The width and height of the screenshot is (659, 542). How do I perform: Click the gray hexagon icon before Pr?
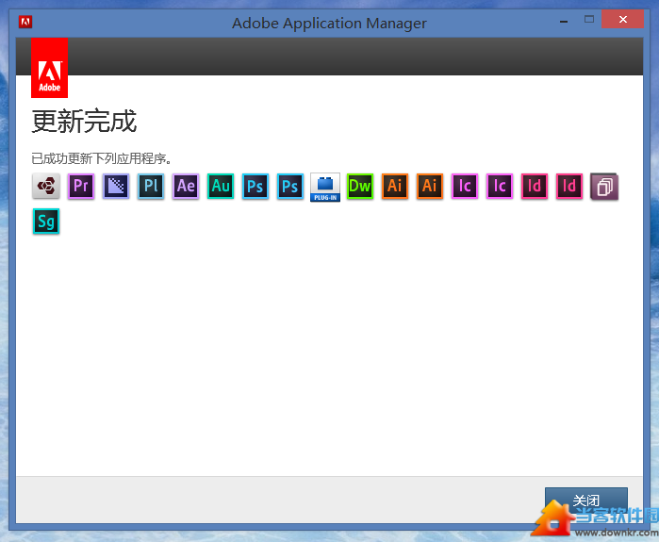pyautogui.click(x=46, y=186)
